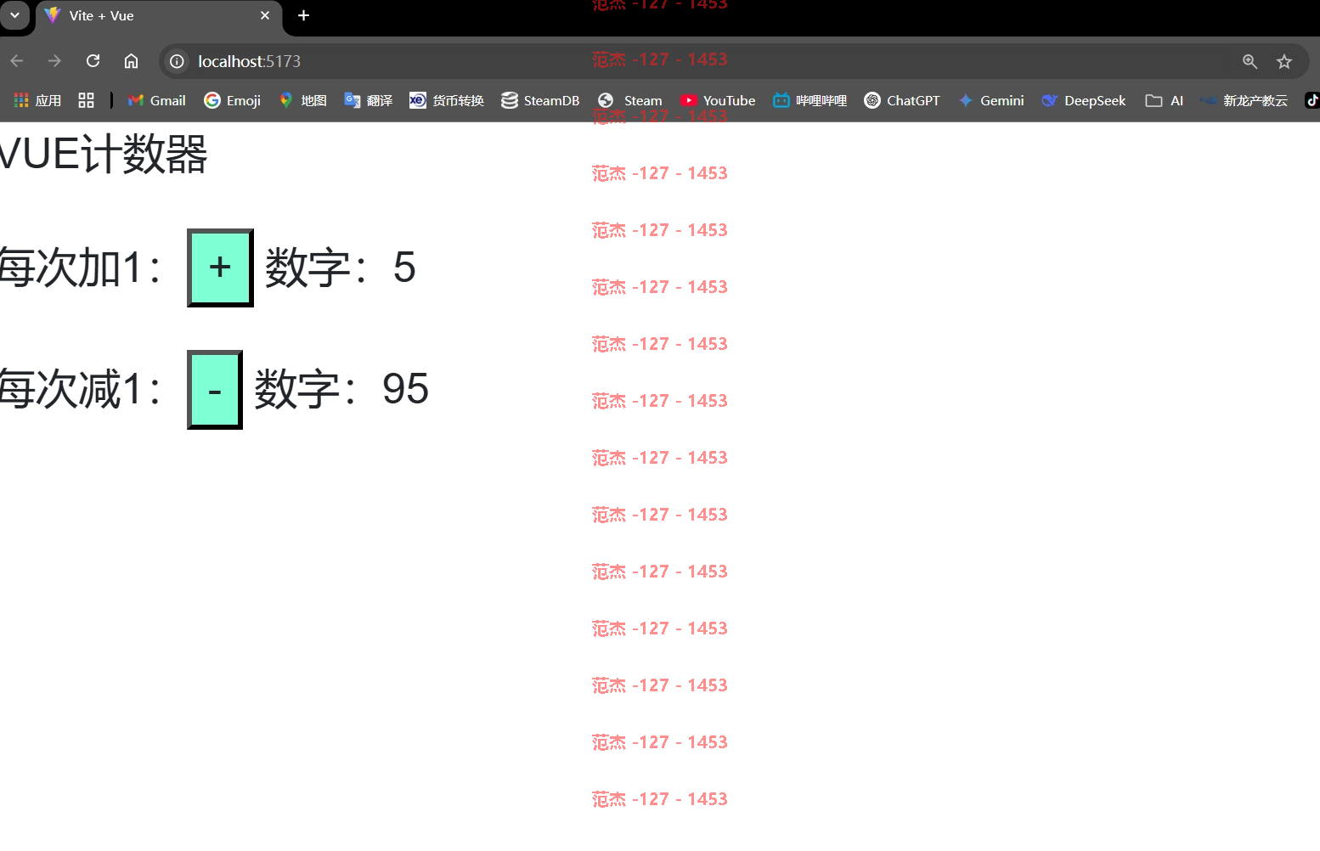Open the 新龙产教云 bookmark
This screenshot has height=851, width=1320.
click(x=1244, y=100)
